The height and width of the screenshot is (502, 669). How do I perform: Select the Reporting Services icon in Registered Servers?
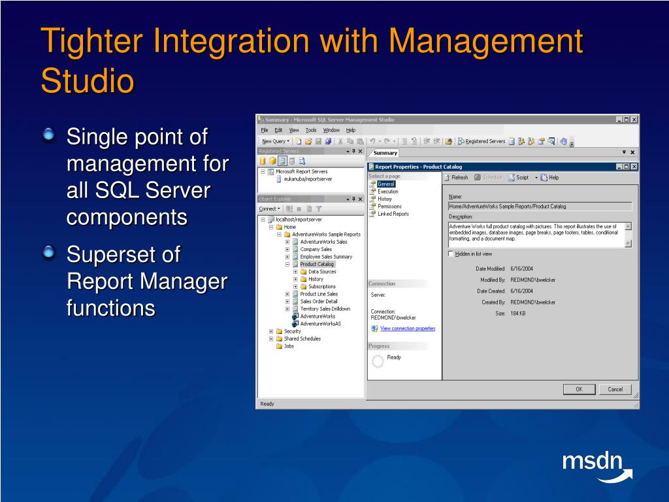pos(282,161)
